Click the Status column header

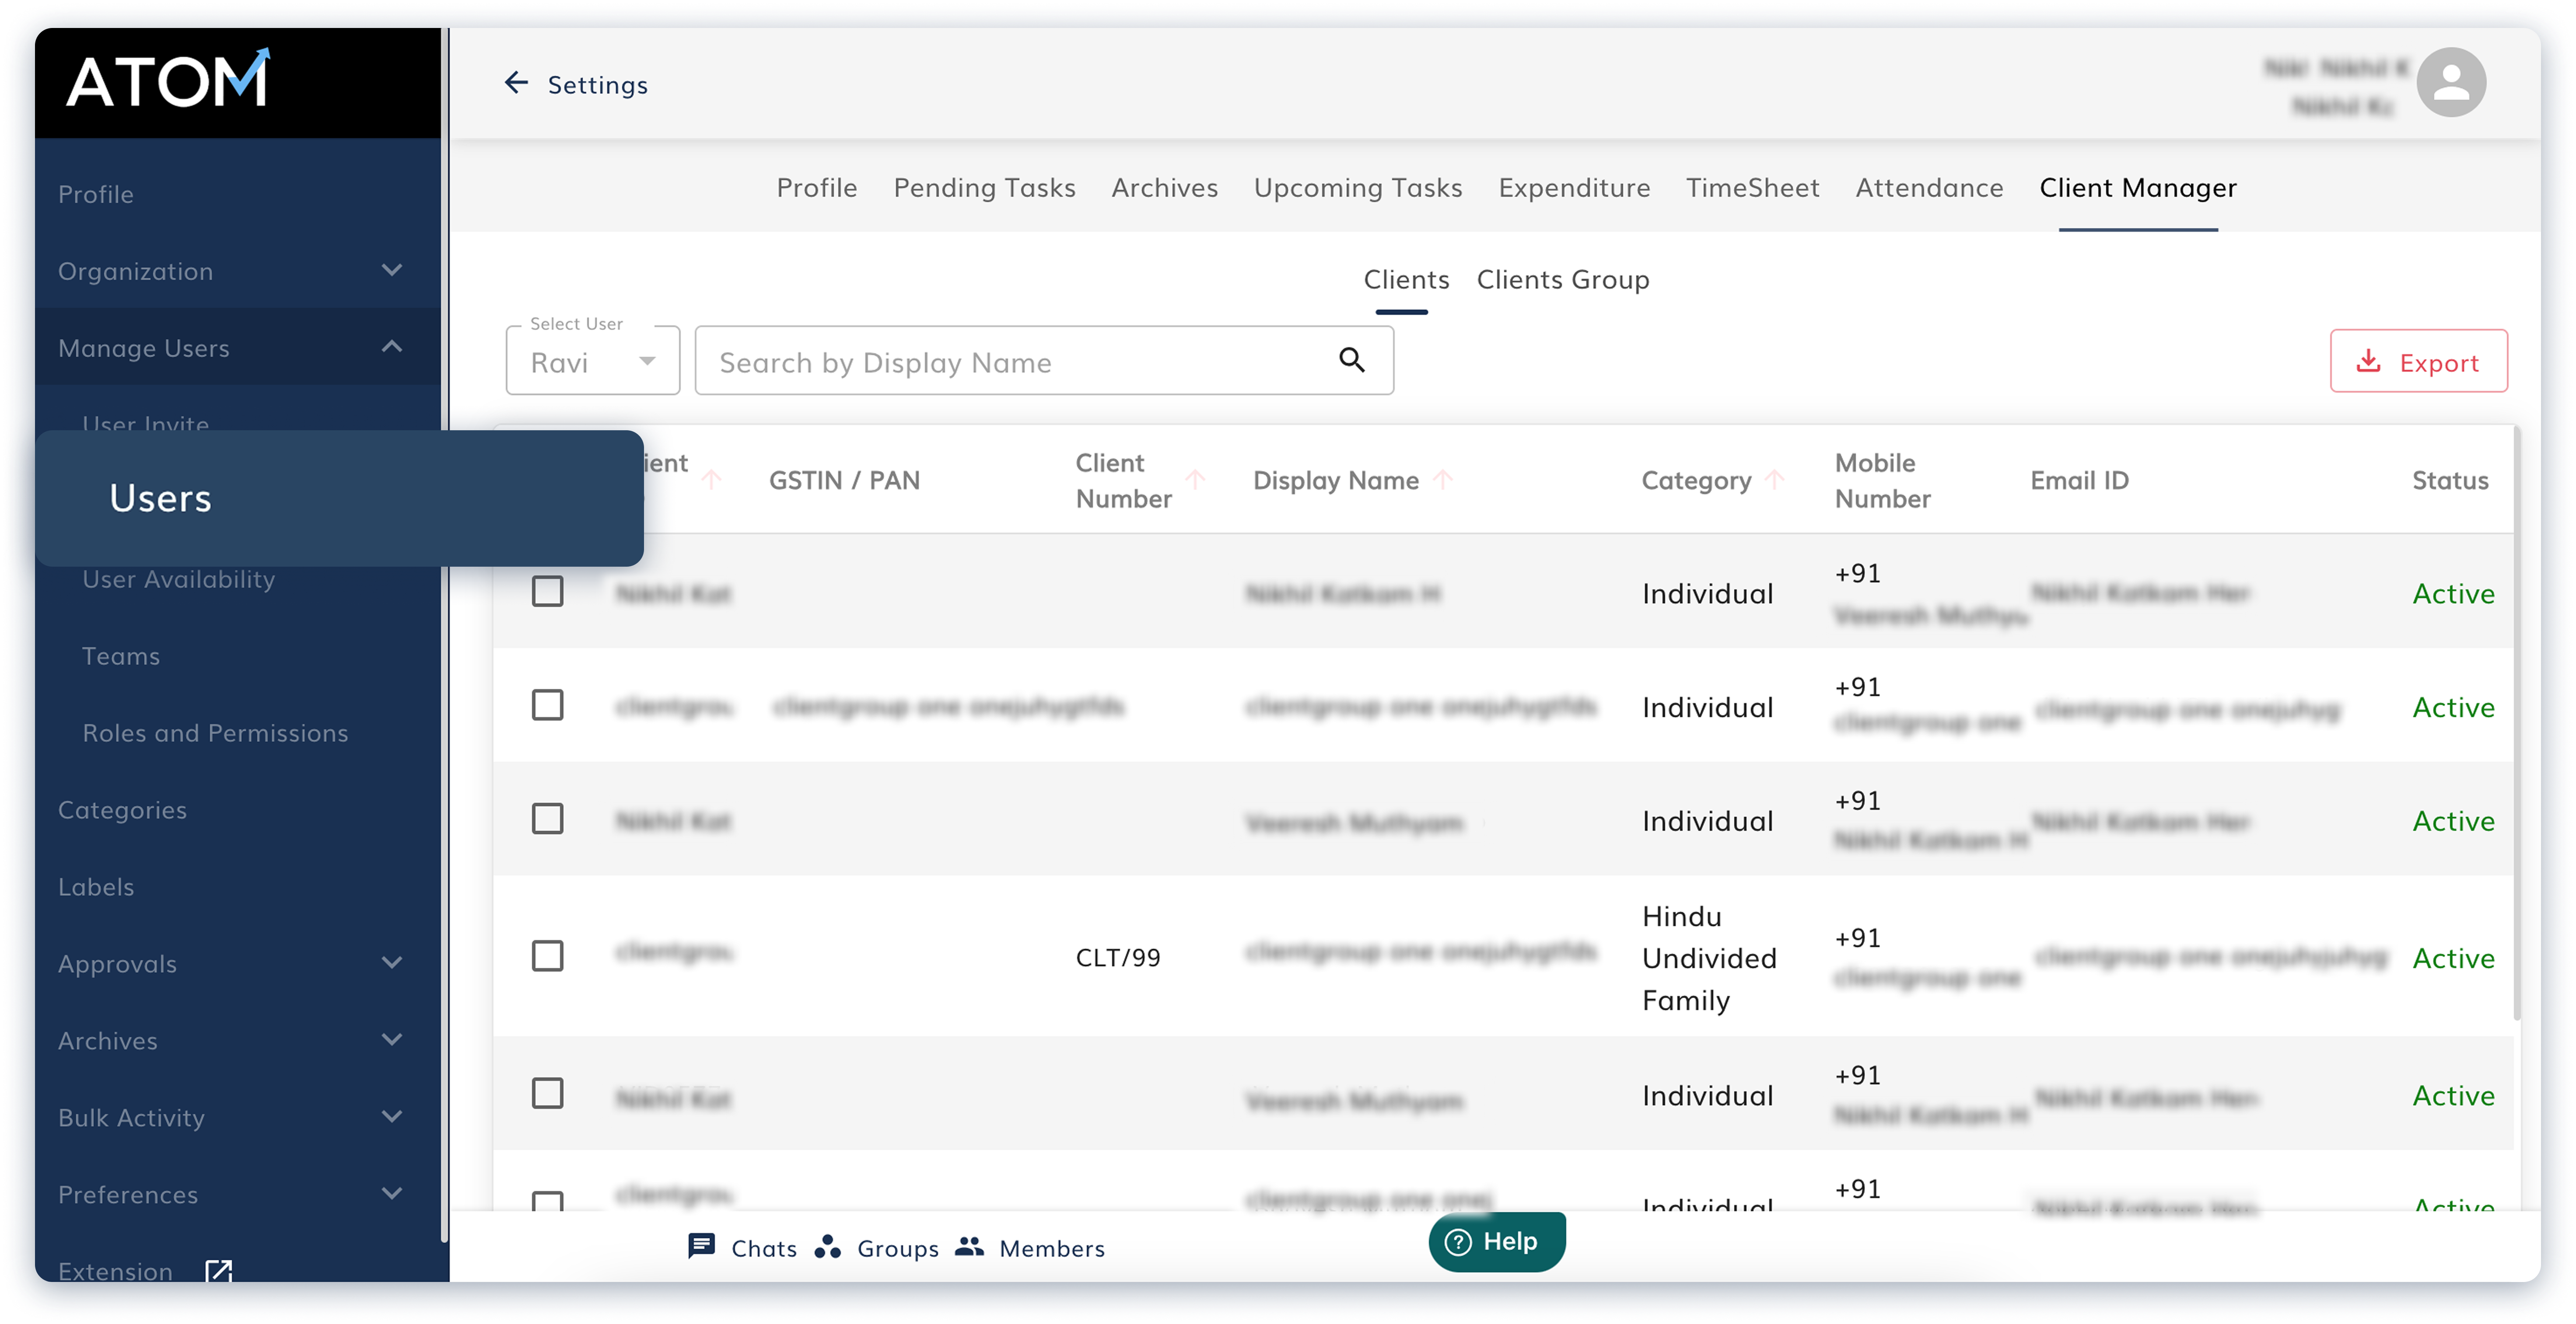(x=2450, y=481)
